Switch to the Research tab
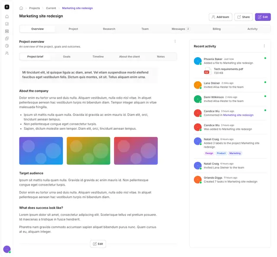This screenshot has height=257, width=277. 109,29
